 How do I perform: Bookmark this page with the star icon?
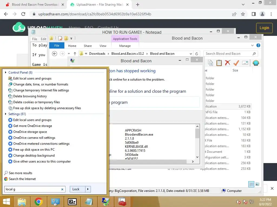tap(243, 14)
